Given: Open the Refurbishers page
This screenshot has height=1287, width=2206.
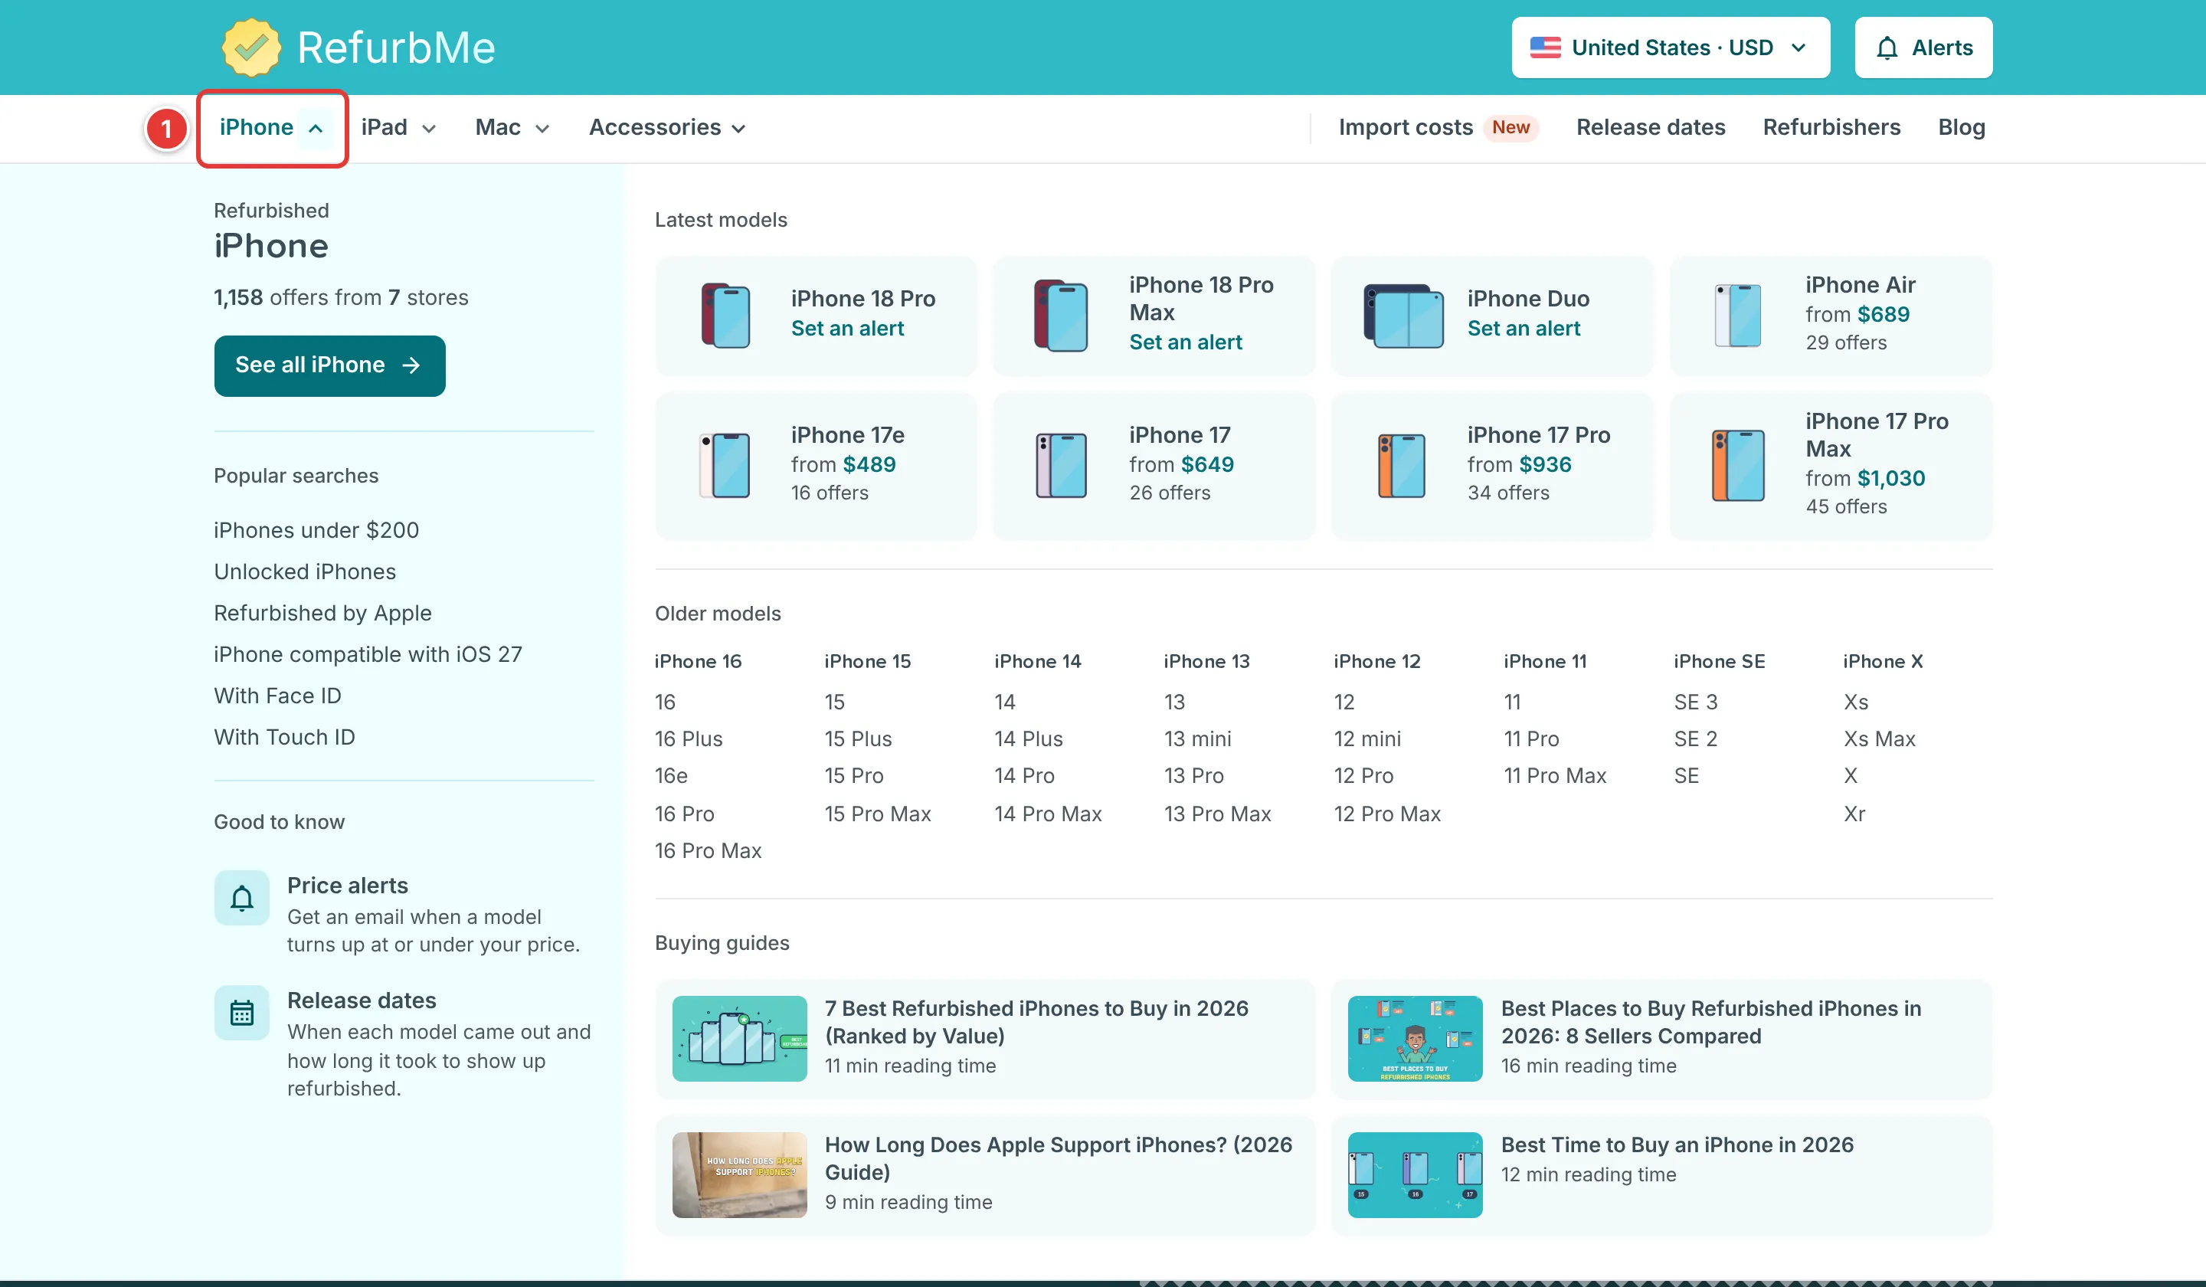Looking at the screenshot, I should coord(1831,128).
